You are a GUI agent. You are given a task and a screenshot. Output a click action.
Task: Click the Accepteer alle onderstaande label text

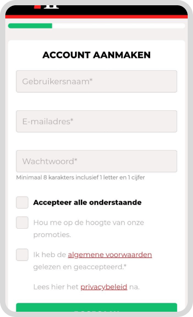click(x=87, y=202)
